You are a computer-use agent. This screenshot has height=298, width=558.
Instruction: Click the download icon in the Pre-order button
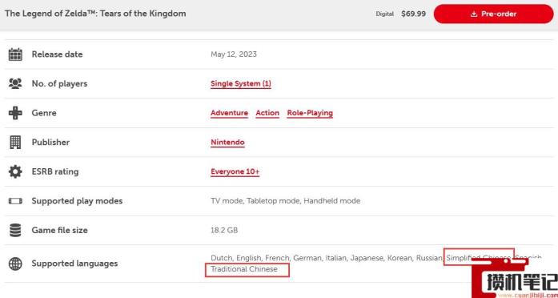(474, 14)
